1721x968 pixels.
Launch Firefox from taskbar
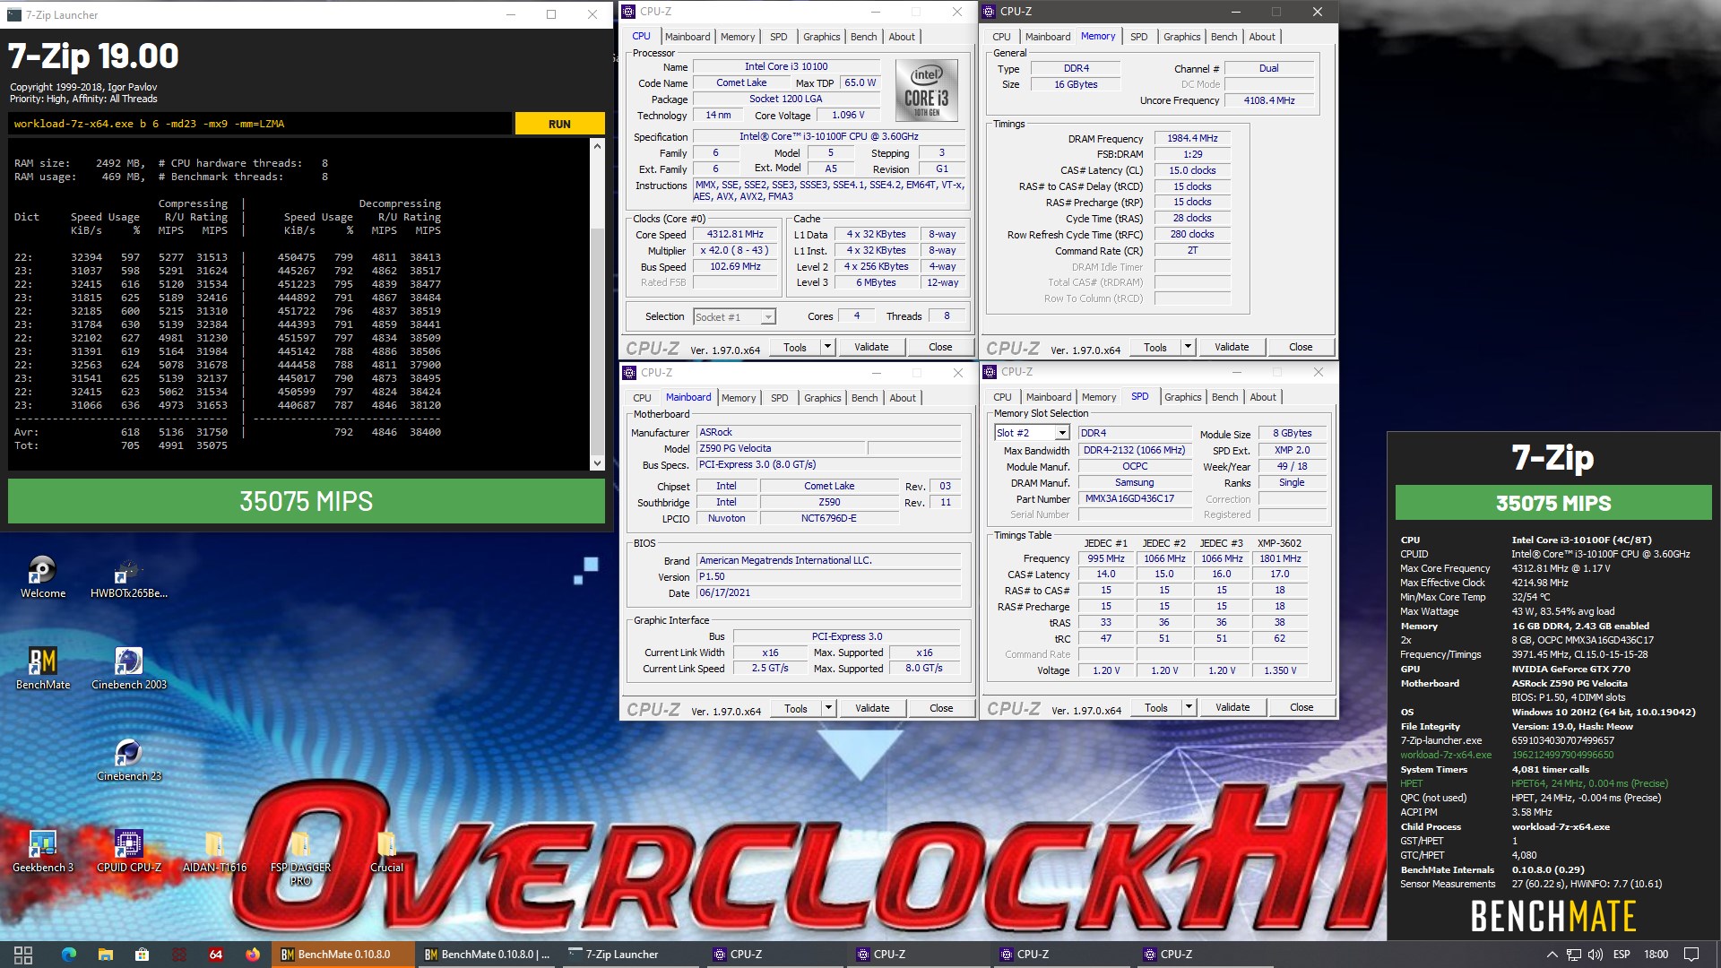[x=253, y=955]
